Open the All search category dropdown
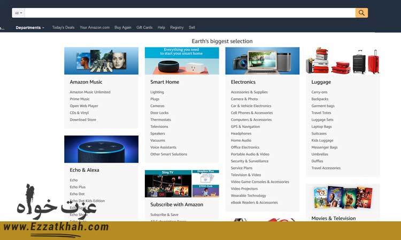Viewport: 401px width, 240px height. (x=18, y=13)
